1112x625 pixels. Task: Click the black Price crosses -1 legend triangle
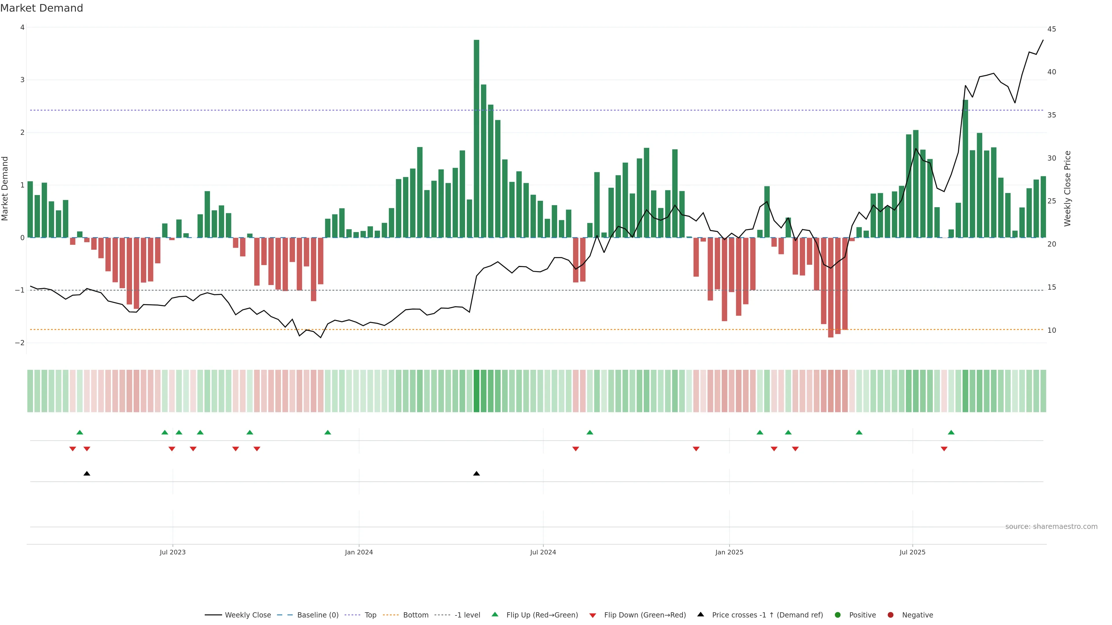click(701, 615)
